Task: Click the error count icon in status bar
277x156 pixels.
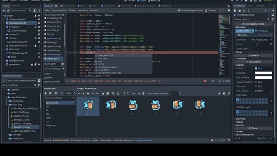Action: pyautogui.click(x=205, y=81)
